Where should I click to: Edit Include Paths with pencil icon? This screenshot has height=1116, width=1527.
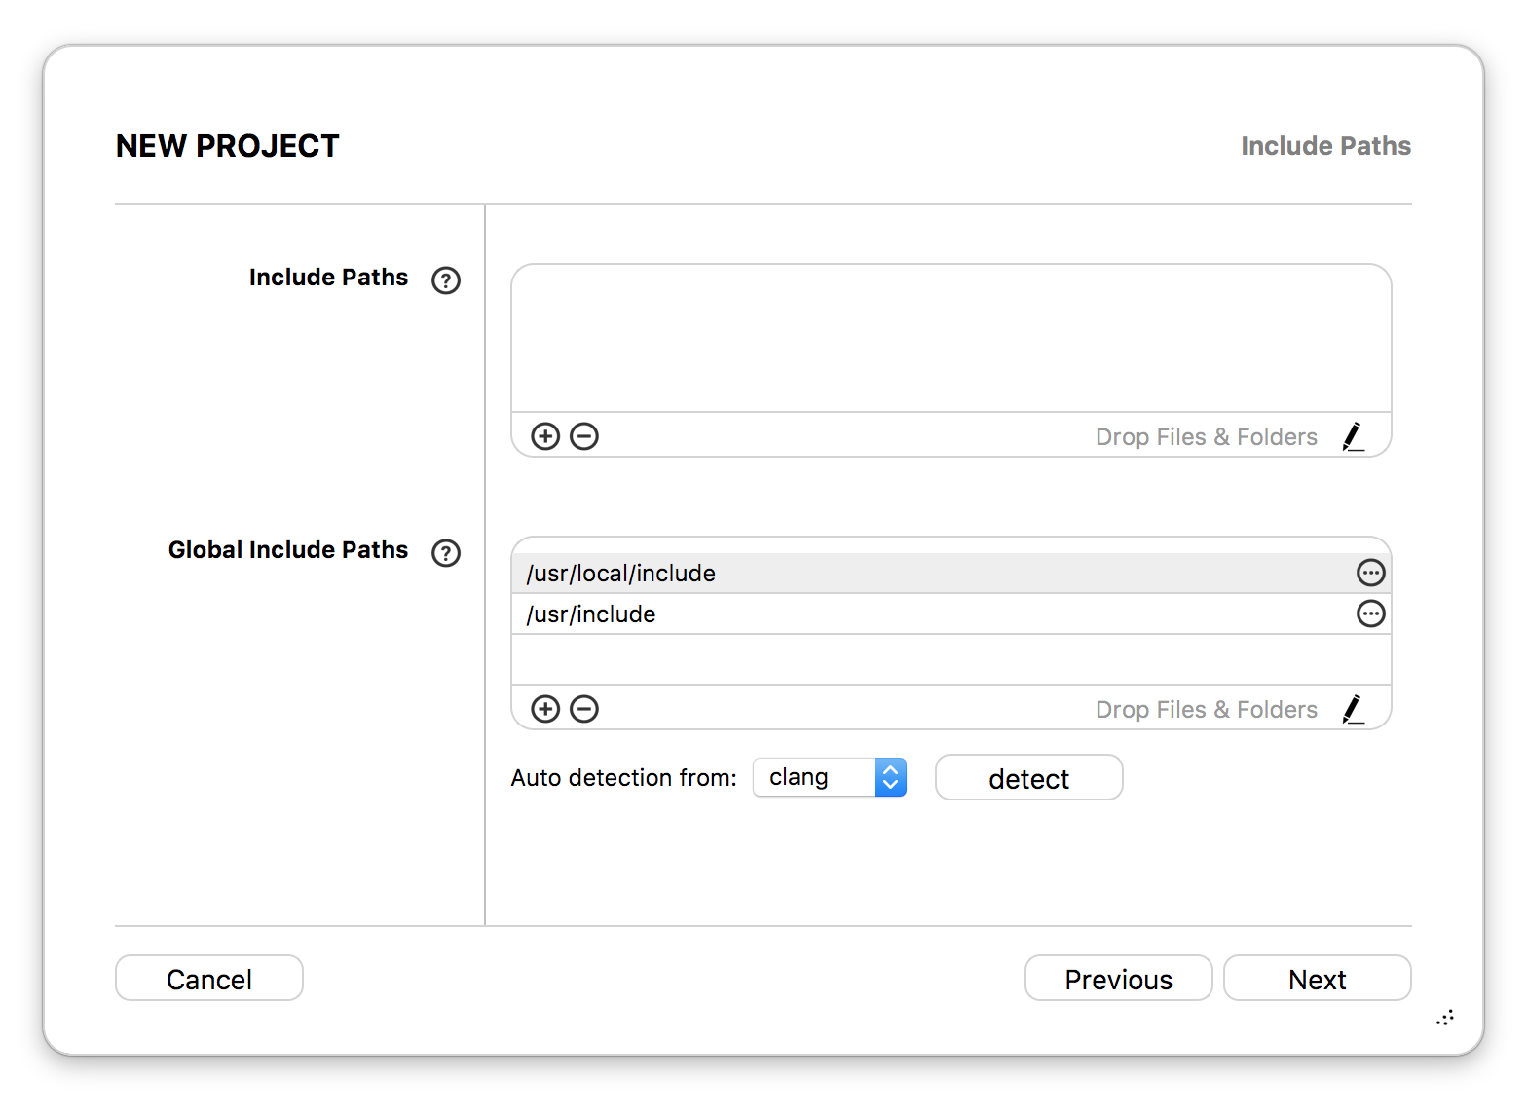[1353, 436]
